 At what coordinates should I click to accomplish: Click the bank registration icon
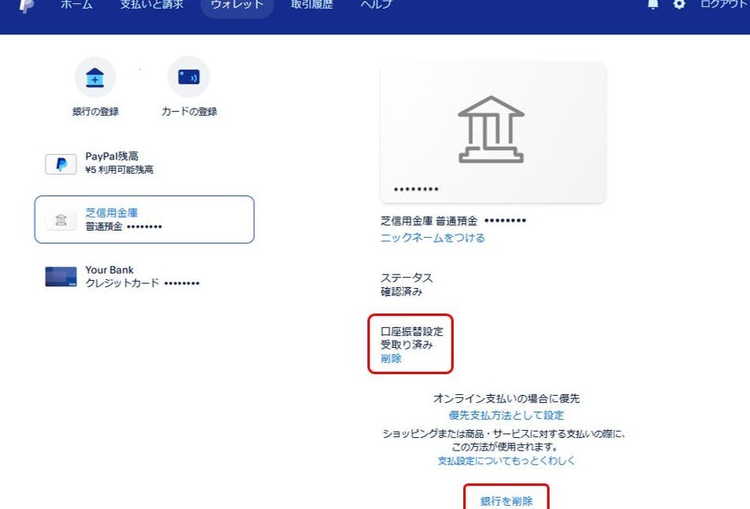[95, 77]
